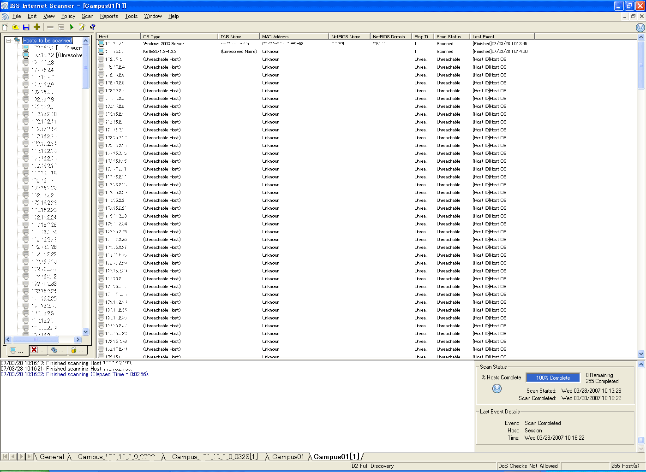
Task: Click the Elapsed Time log line
Action: (x=75, y=374)
